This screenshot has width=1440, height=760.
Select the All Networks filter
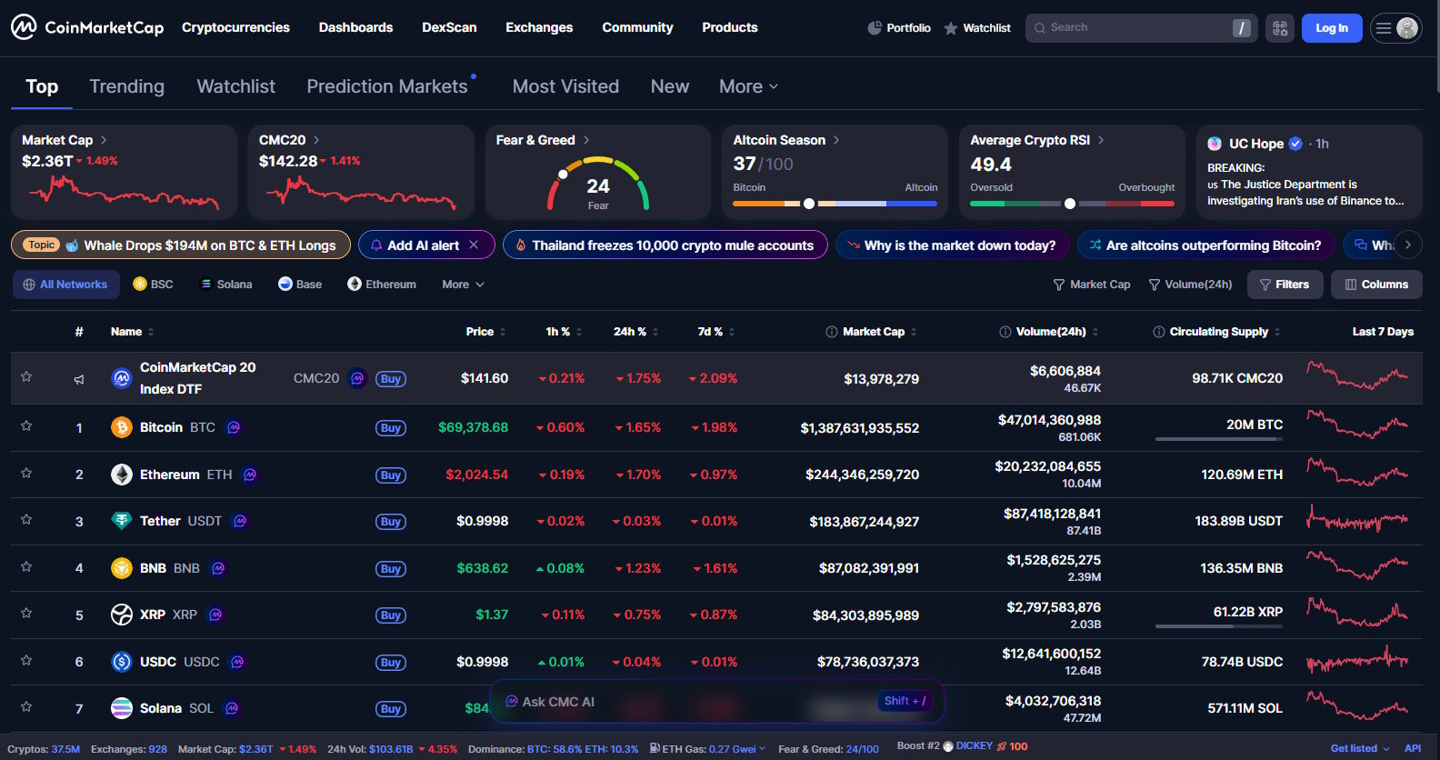[x=65, y=285]
